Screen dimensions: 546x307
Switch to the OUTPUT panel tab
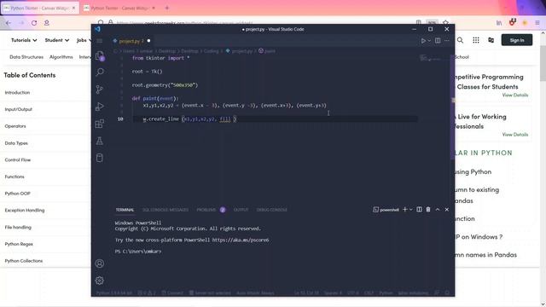pos(241,210)
